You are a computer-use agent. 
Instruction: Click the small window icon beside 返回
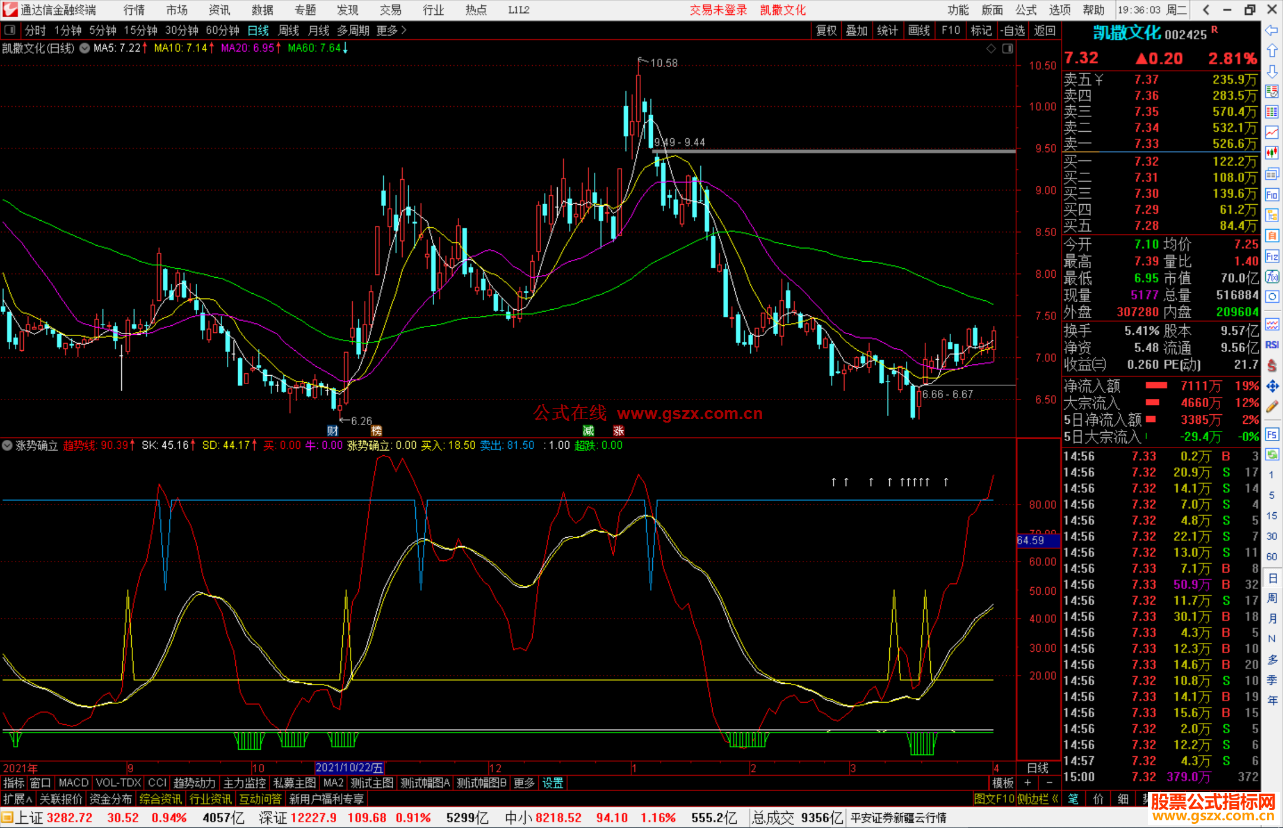1007,49
